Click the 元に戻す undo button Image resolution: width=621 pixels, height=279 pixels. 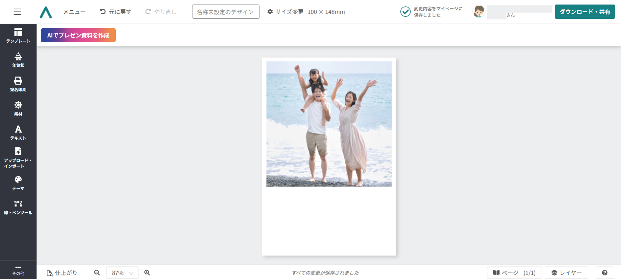[115, 12]
